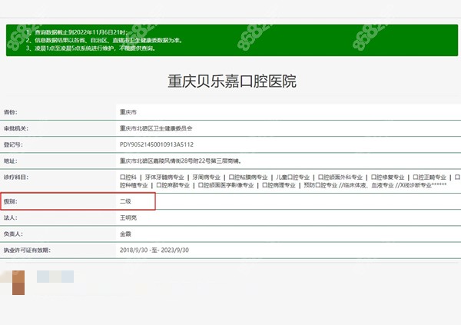This screenshot has height=325, width=461.
Task: Click the legal person name 王明亮
Action: coord(128,218)
